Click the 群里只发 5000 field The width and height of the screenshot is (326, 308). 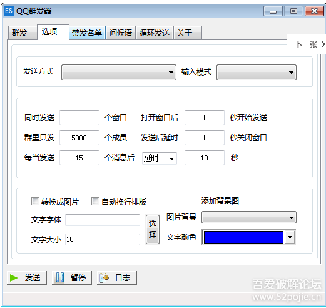tap(79, 138)
